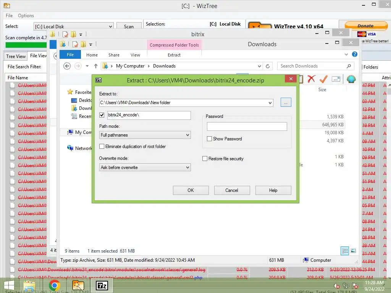
Task: Click bitrix window properties toolbar icon
Action: pos(65,34)
